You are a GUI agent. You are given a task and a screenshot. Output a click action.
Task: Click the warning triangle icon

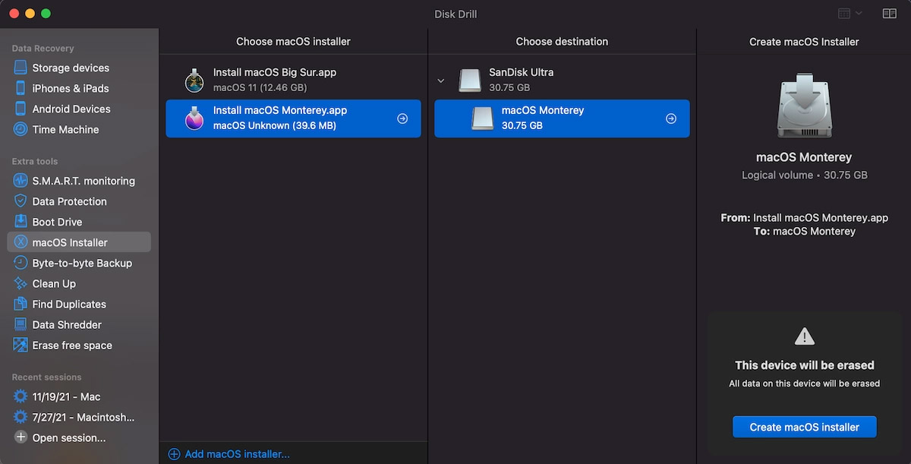tap(804, 336)
